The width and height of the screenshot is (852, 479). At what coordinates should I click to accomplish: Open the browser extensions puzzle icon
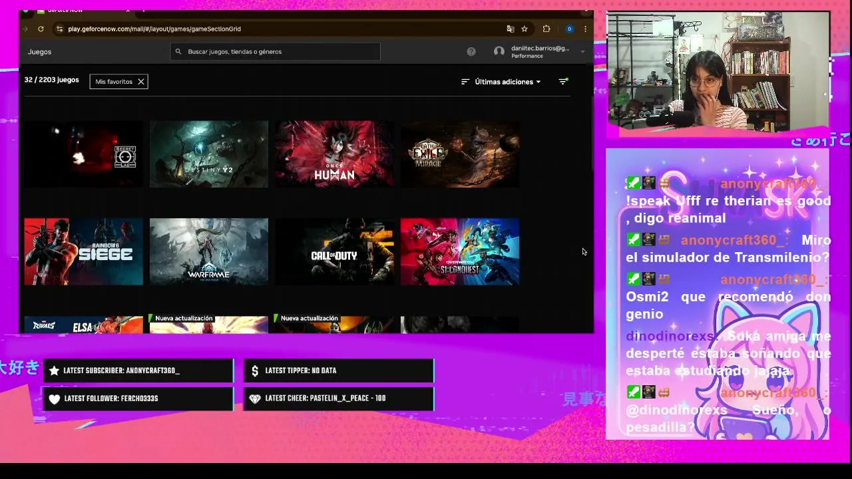click(x=546, y=29)
